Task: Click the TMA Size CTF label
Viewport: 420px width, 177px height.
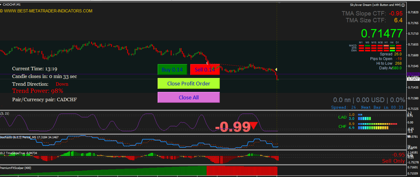Action: 366,20
